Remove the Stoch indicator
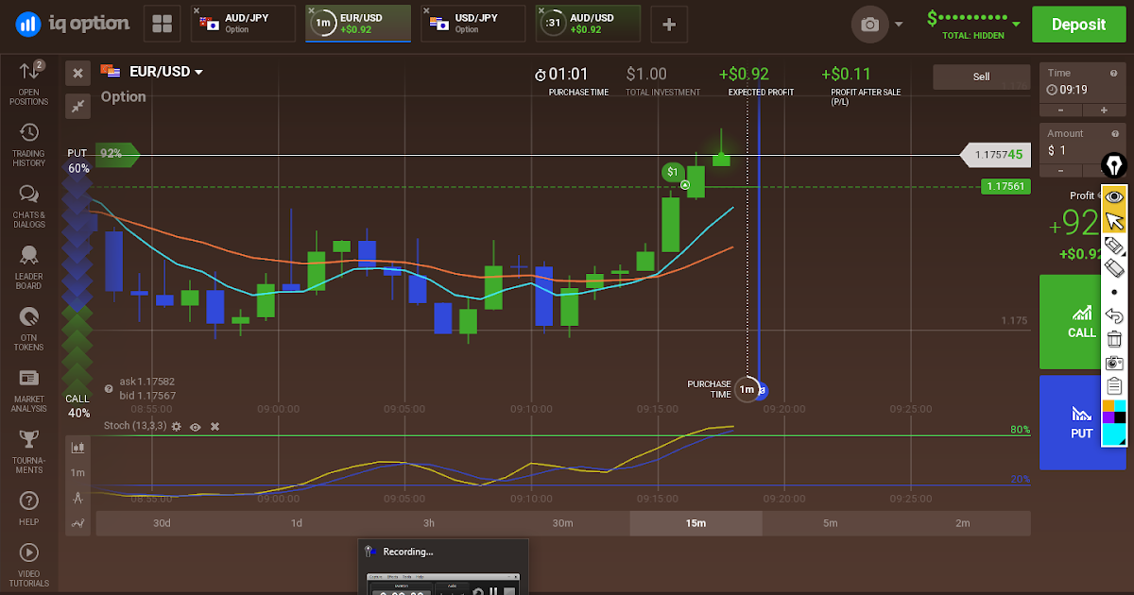The width and height of the screenshot is (1134, 595). pos(215,427)
